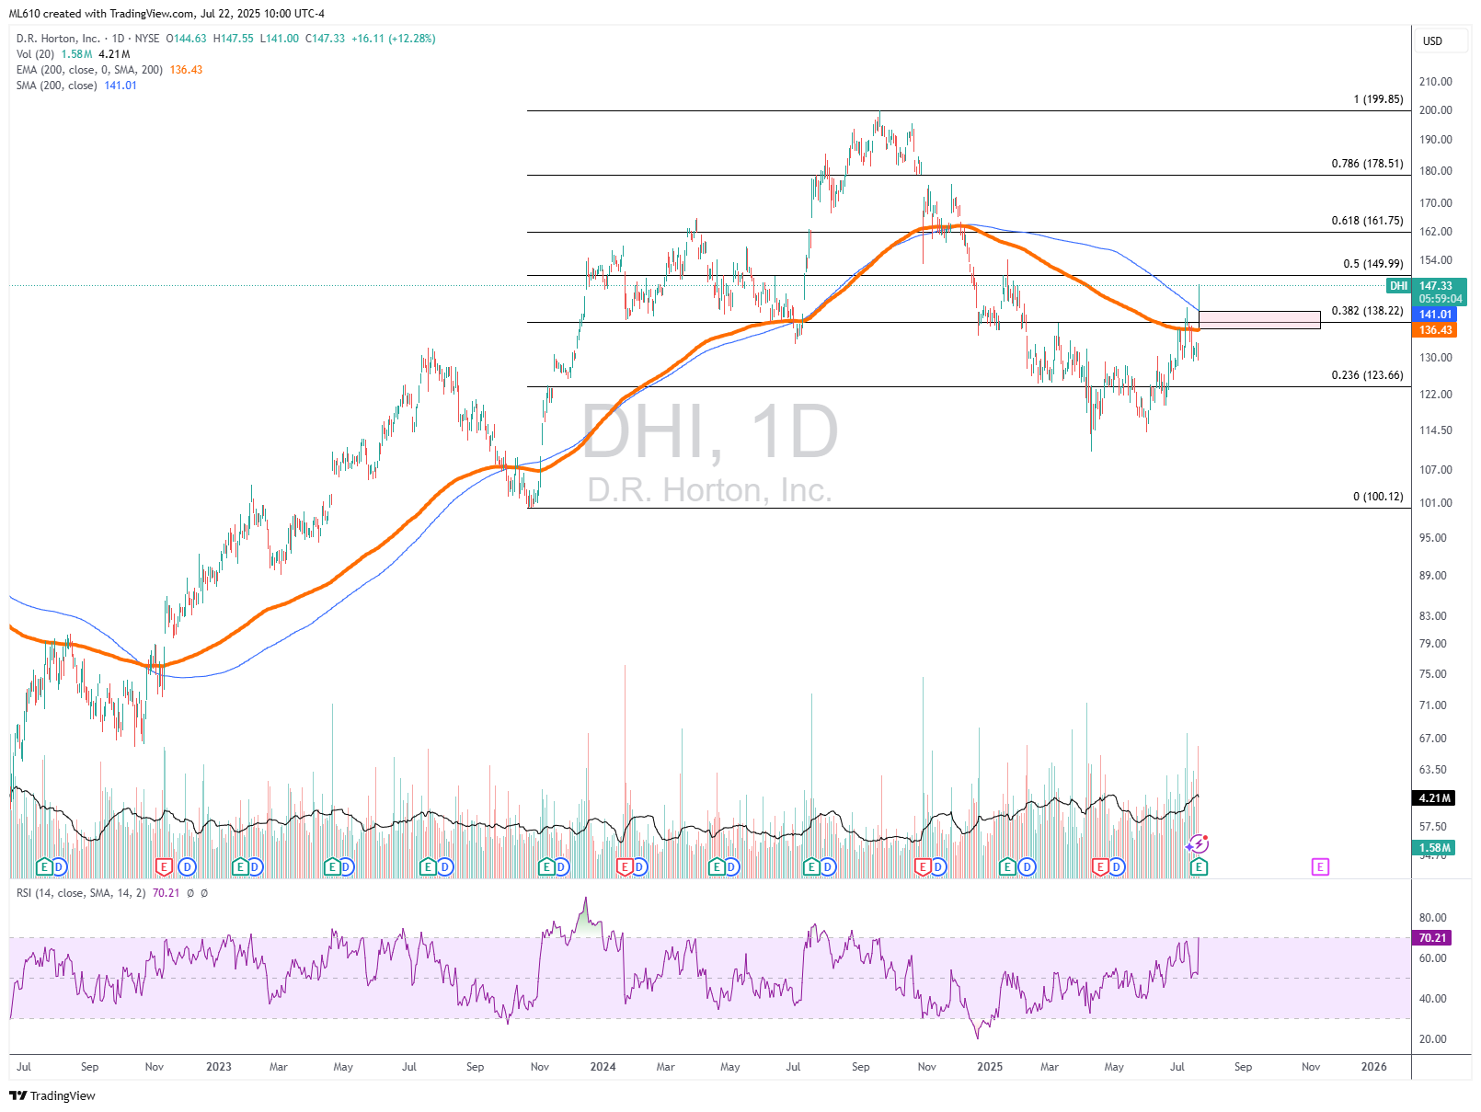Viewport: 1481px width, 1112px height.
Task: Click the dividend marker near Feb 2024
Action: tap(639, 866)
